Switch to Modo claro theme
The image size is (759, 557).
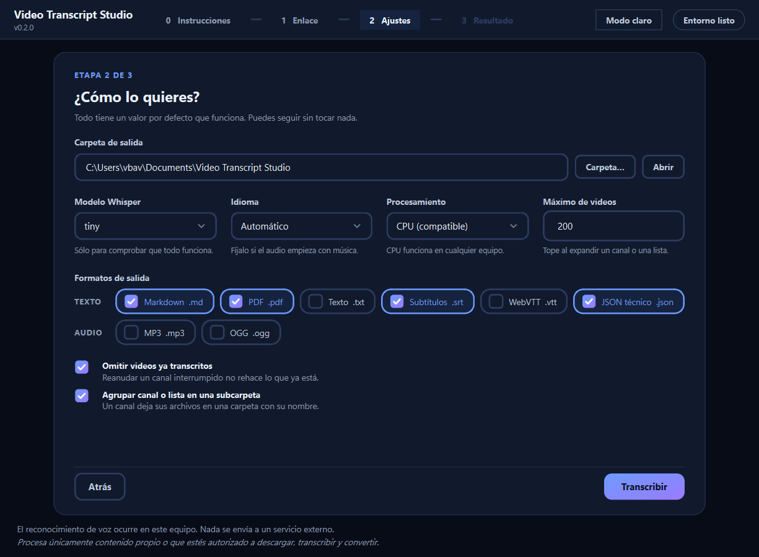pos(629,20)
